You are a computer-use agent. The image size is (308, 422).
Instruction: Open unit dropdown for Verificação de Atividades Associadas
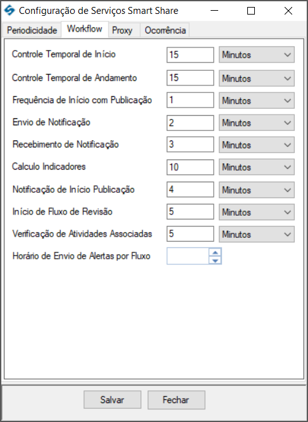[x=257, y=234]
